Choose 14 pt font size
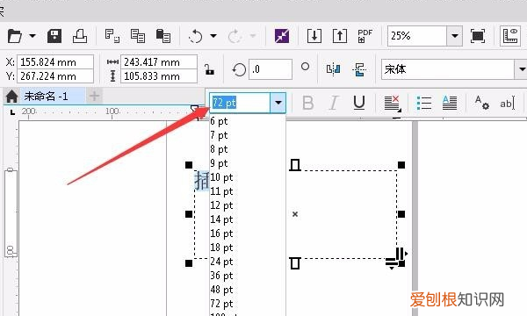 [x=248, y=219]
